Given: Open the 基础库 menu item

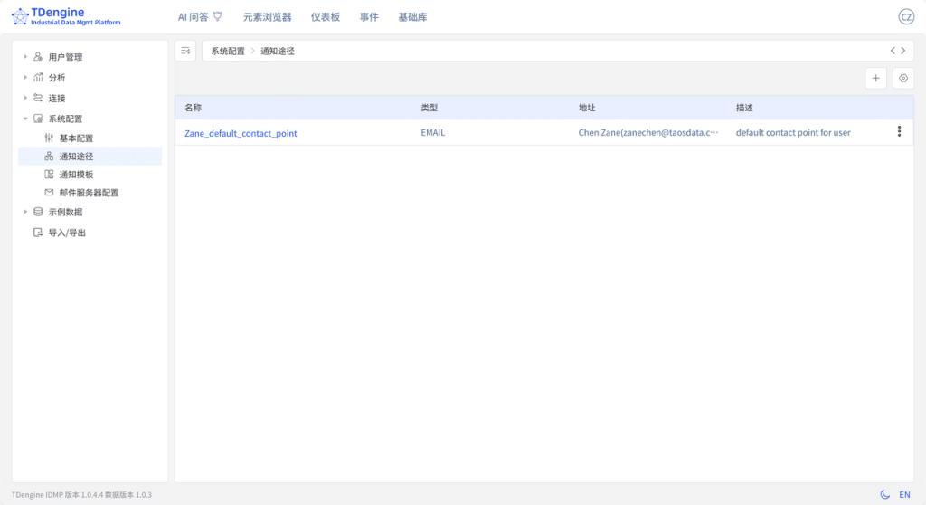Looking at the screenshot, I should click(412, 17).
